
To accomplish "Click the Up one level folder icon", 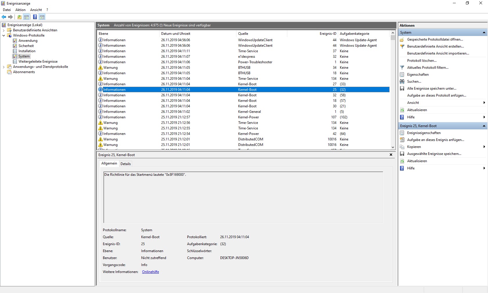I will pyautogui.click(x=19, y=17).
